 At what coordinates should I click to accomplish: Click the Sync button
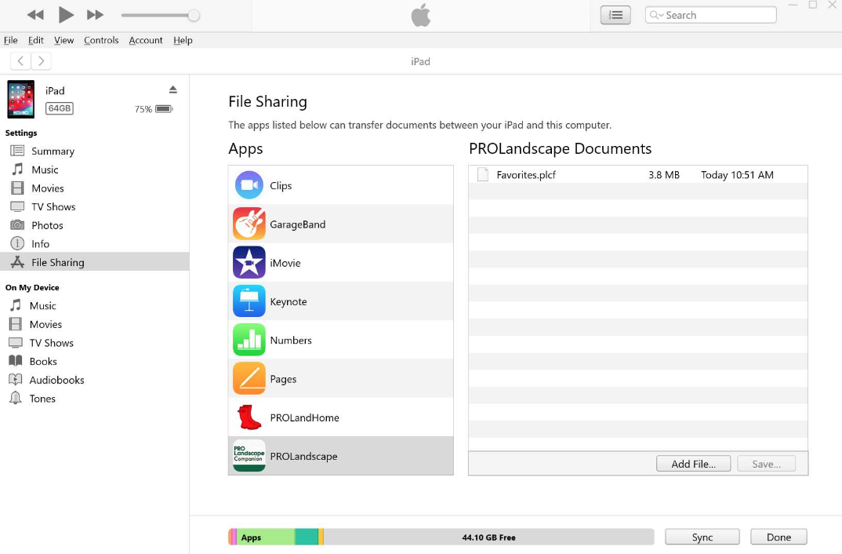click(x=702, y=537)
